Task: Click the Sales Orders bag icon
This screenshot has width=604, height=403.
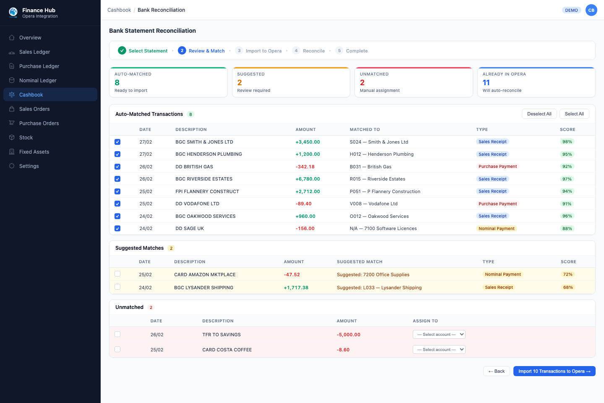Action: (12, 109)
